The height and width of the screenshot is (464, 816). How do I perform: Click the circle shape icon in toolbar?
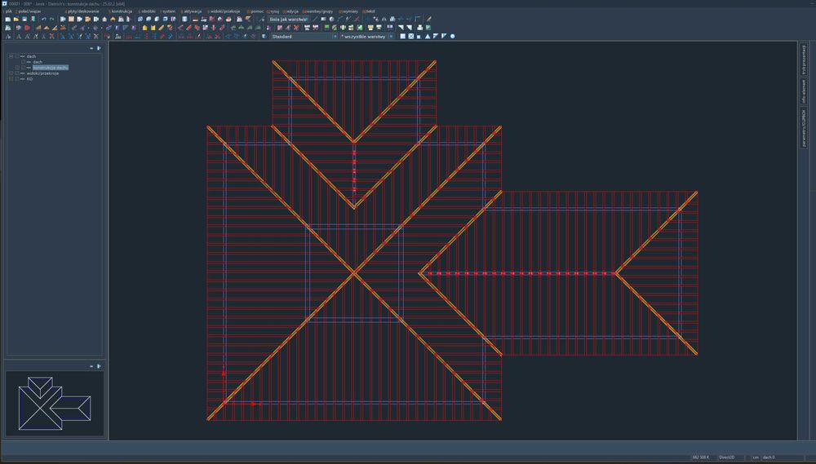point(453,37)
